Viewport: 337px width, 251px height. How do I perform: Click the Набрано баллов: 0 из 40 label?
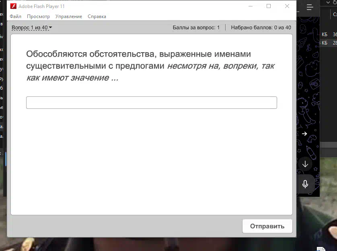[x=261, y=27]
